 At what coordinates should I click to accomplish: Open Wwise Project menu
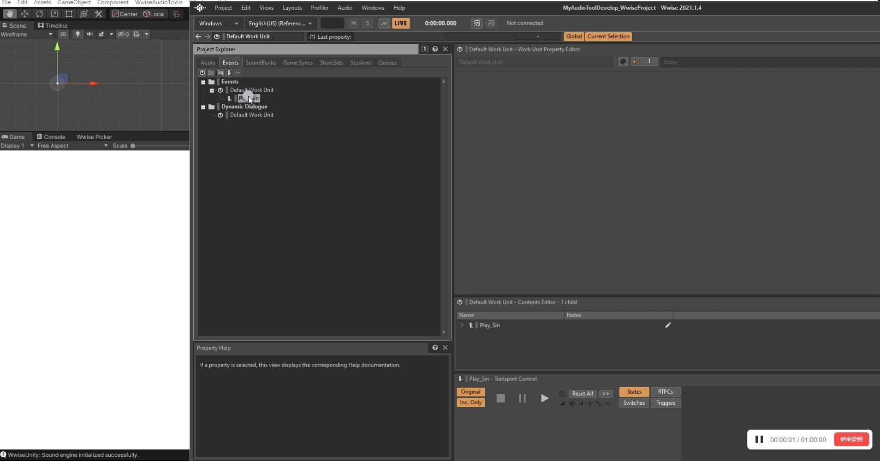(223, 8)
